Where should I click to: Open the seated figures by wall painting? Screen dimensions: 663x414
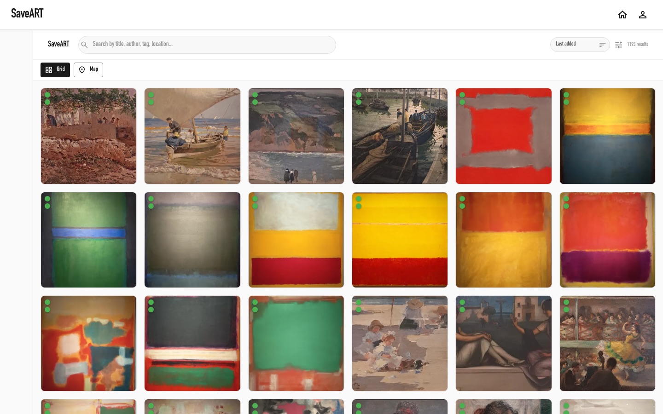[504, 344]
